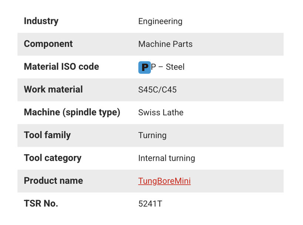Select the Component row label
This screenshot has width=303, height=225.
point(48,44)
